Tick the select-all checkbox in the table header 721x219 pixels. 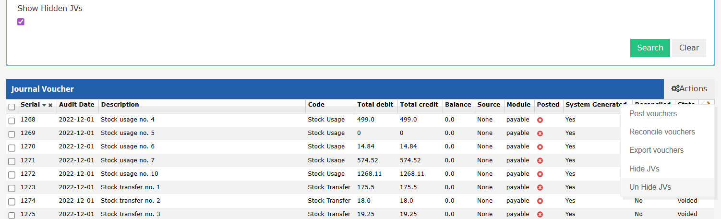tap(12, 107)
